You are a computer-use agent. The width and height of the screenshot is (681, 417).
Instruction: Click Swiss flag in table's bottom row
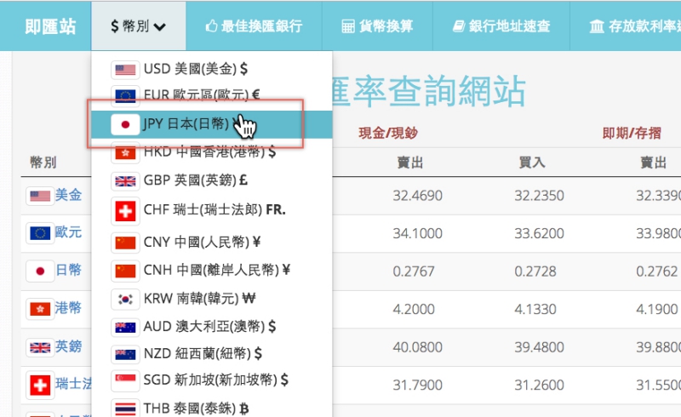click(x=40, y=386)
